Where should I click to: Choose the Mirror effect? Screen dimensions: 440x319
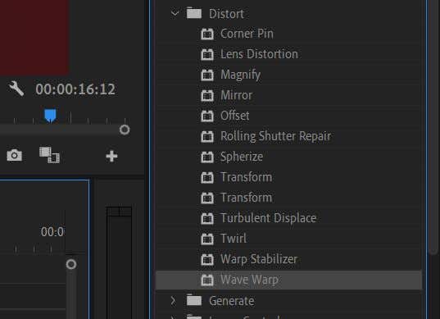coord(236,95)
